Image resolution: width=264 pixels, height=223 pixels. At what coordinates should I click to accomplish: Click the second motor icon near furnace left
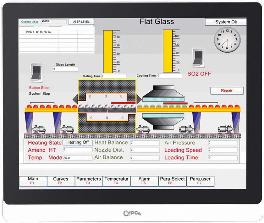(67, 129)
